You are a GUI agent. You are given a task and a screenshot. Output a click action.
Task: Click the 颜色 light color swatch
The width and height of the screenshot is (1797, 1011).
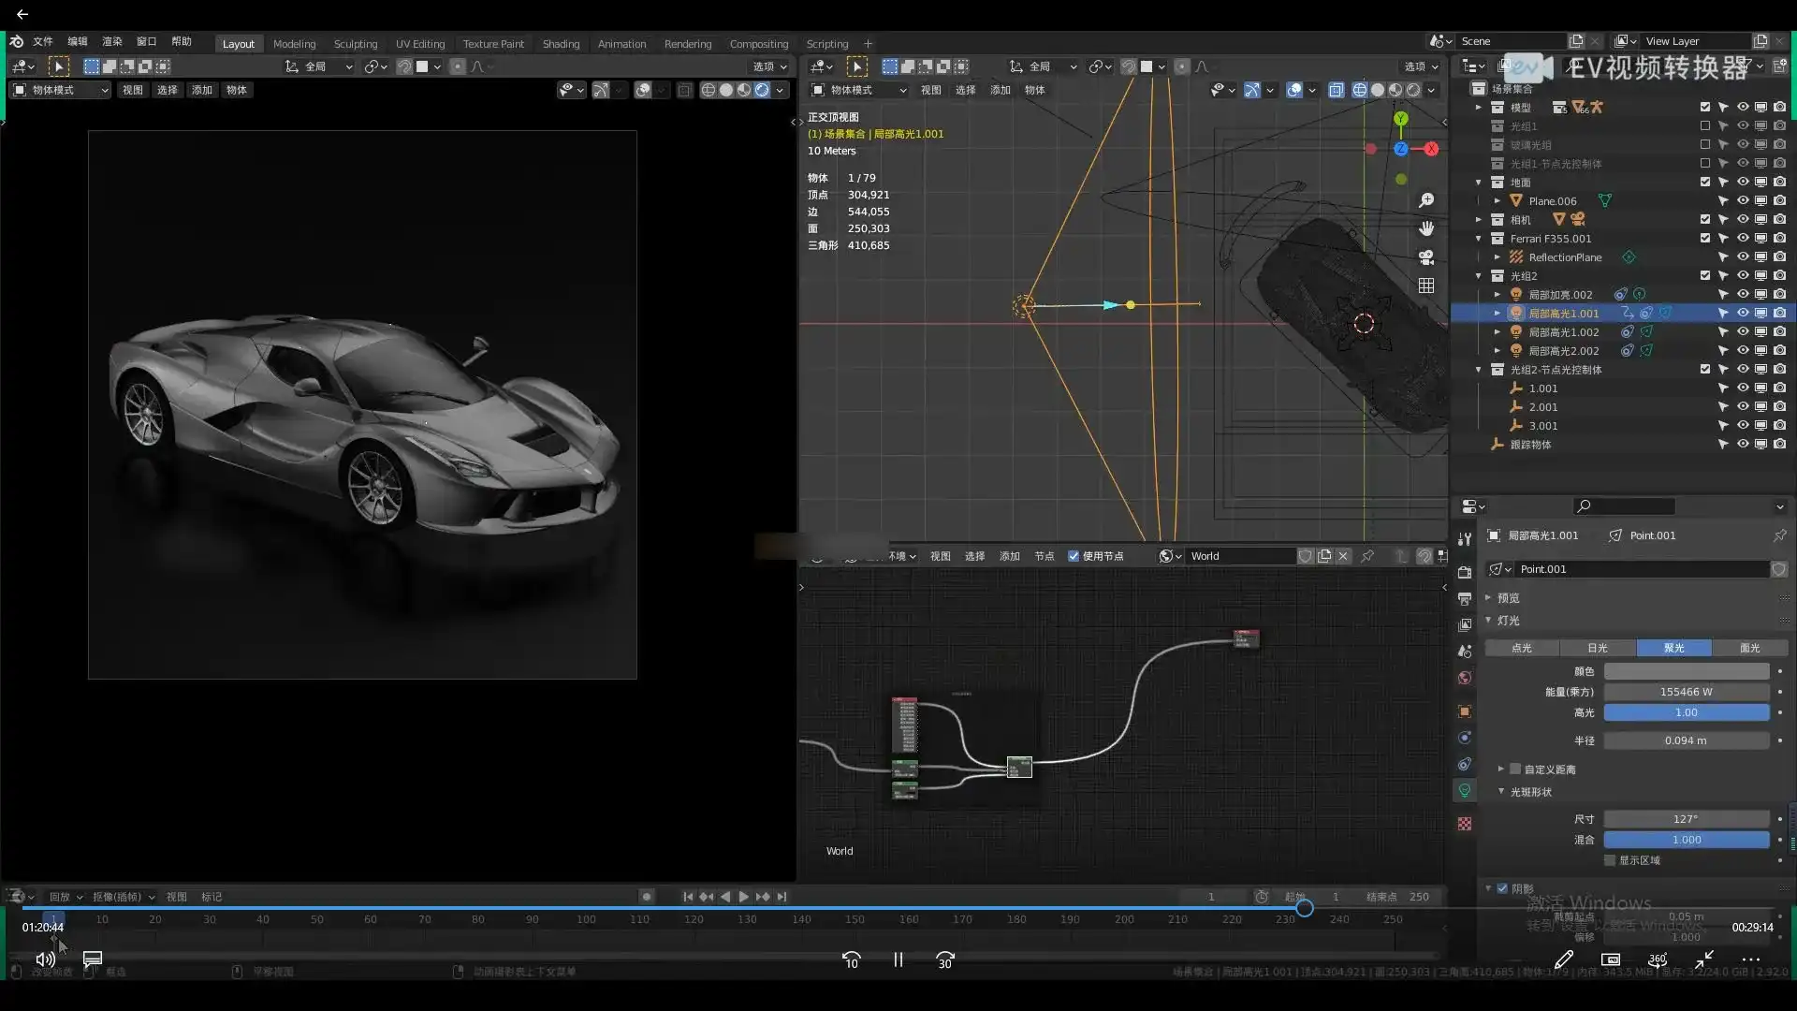point(1687,671)
